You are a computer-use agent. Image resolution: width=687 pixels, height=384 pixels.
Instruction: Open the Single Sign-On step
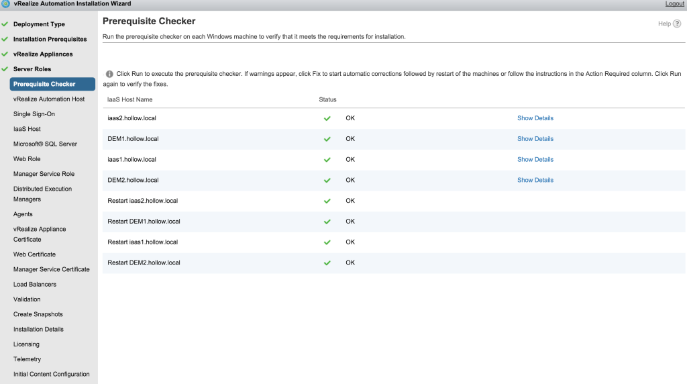point(34,114)
